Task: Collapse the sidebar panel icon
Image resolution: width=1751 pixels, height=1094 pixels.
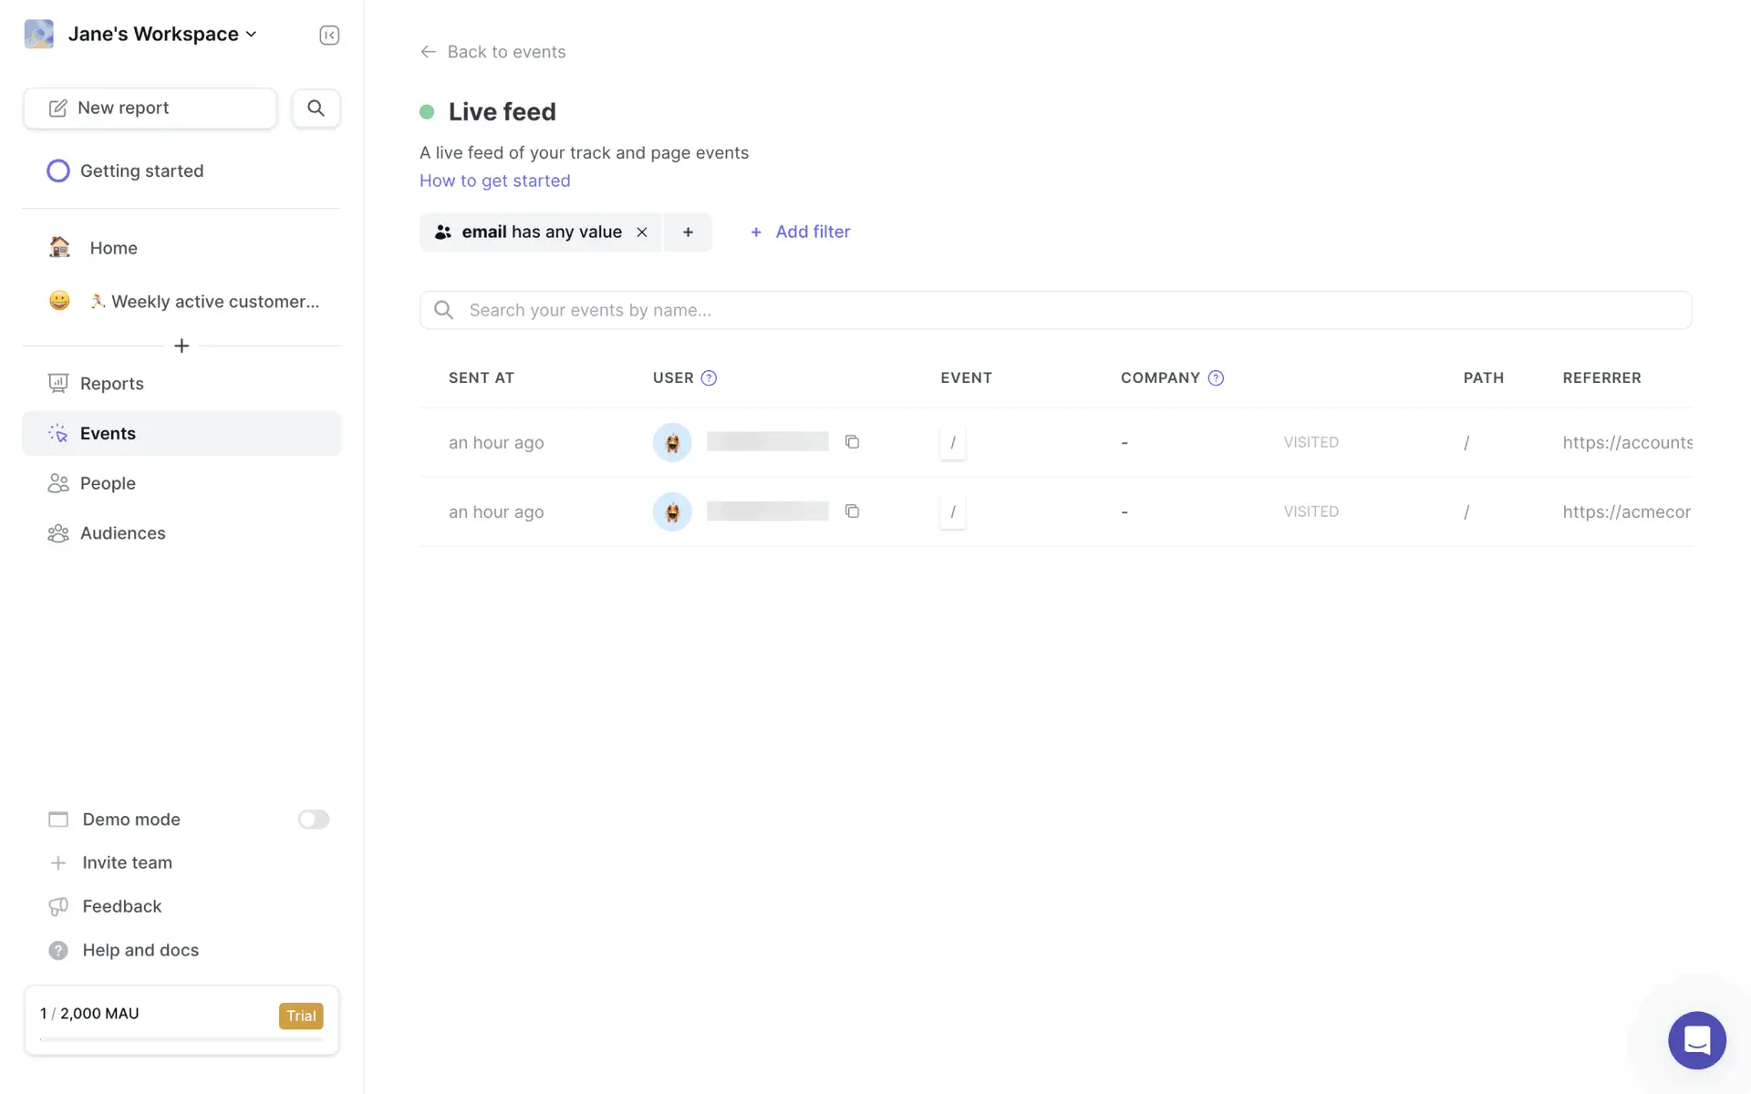Action: coord(329,35)
